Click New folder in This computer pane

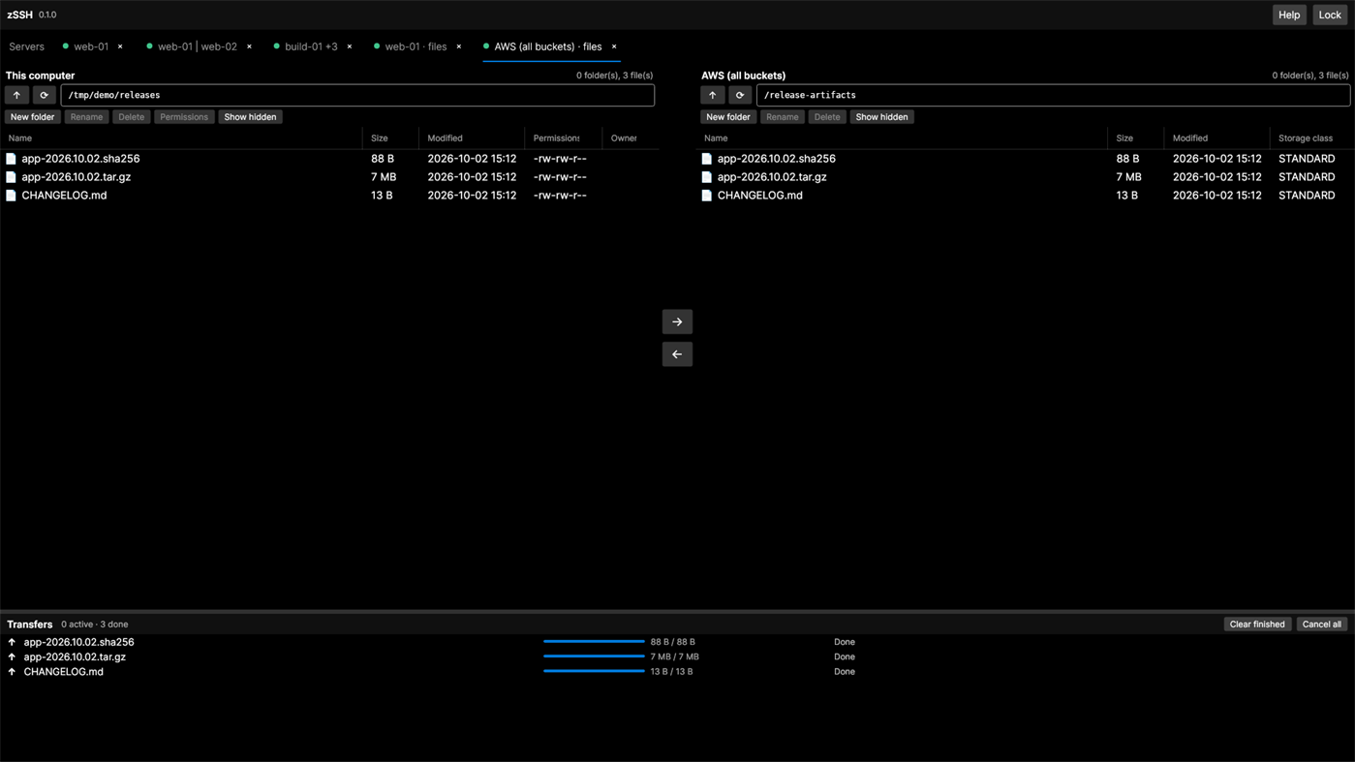[32, 117]
